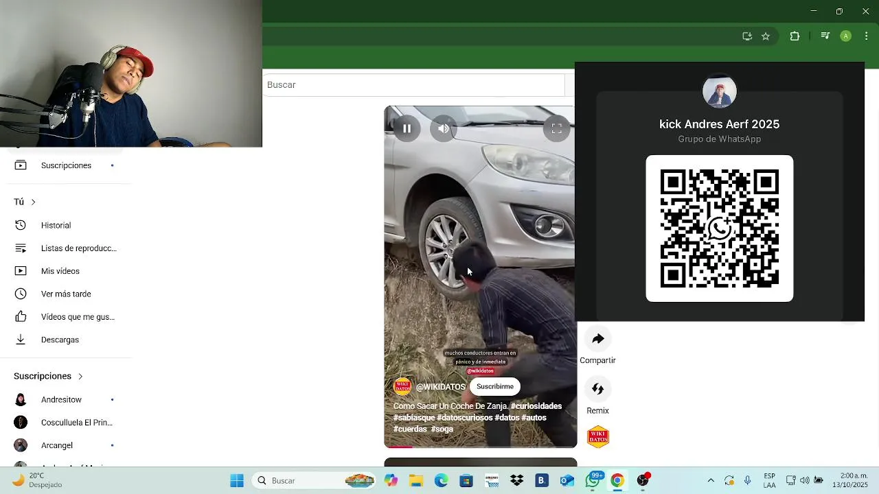Expand the Tú section chevron

pyautogui.click(x=33, y=202)
